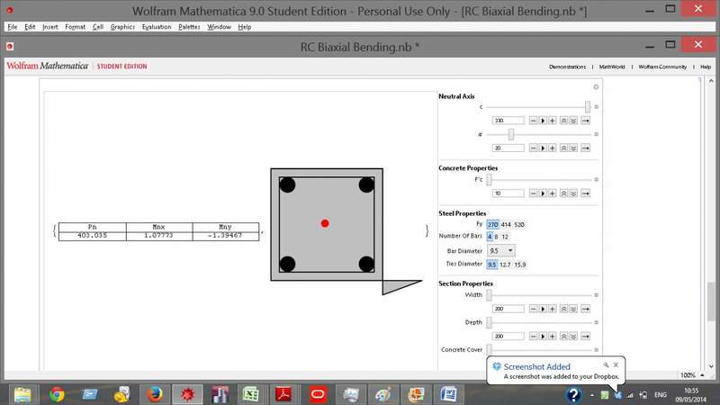Screen dimensions: 720x405
Task: Click the panel options icon at top-right
Action: point(596,87)
